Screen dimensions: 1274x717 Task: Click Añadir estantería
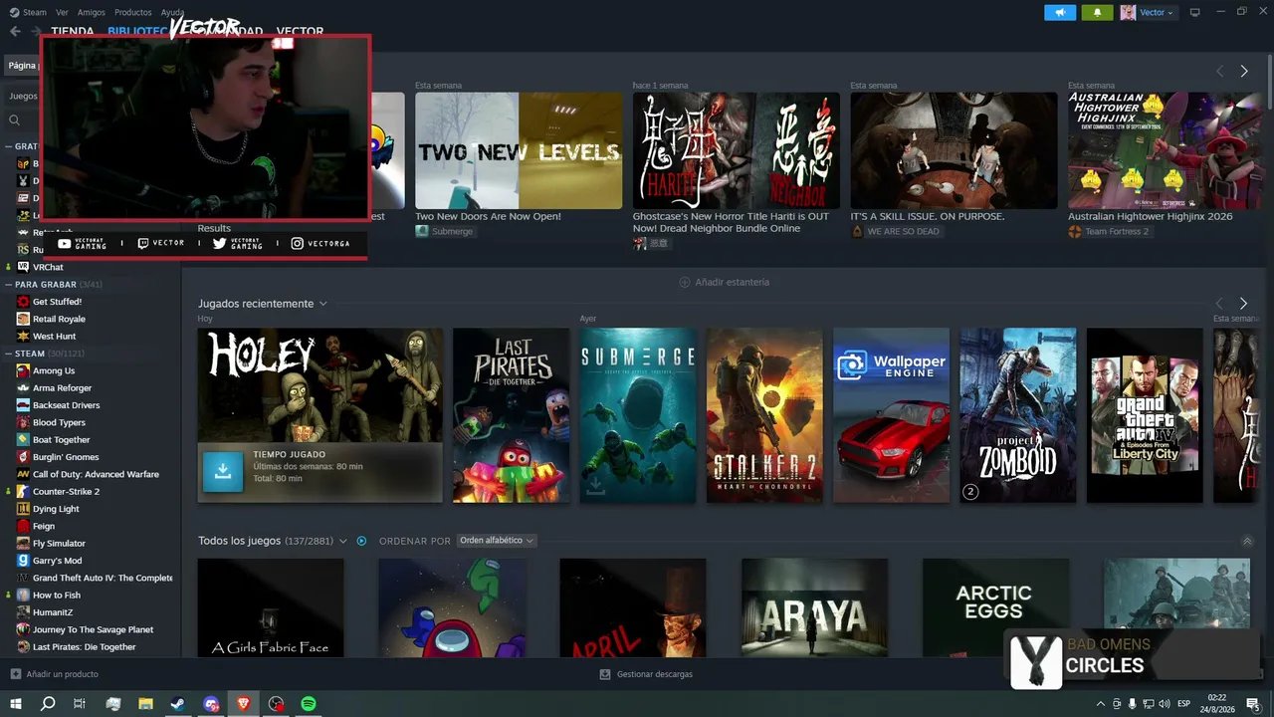[x=724, y=282]
